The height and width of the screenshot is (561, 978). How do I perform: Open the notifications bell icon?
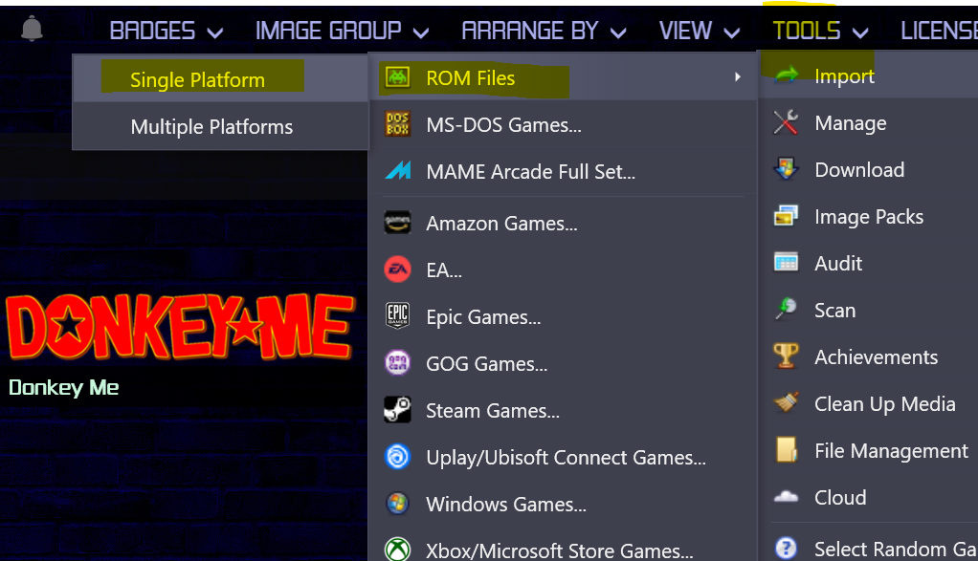click(32, 29)
